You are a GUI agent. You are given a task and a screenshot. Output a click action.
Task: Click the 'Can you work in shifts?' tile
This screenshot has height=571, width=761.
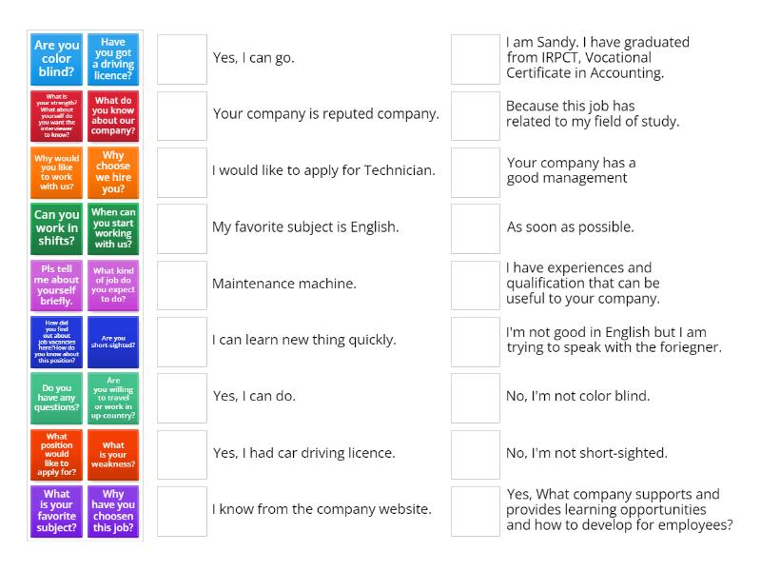[55, 228]
